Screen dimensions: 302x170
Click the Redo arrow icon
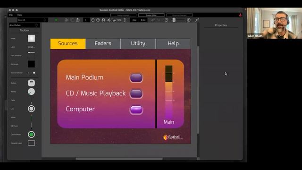click(159, 20)
